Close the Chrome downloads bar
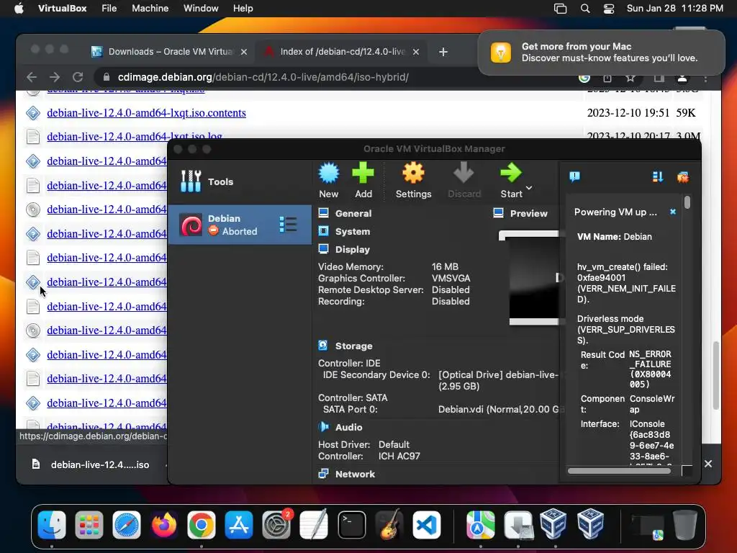Viewport: 737px width, 553px height. [x=708, y=464]
